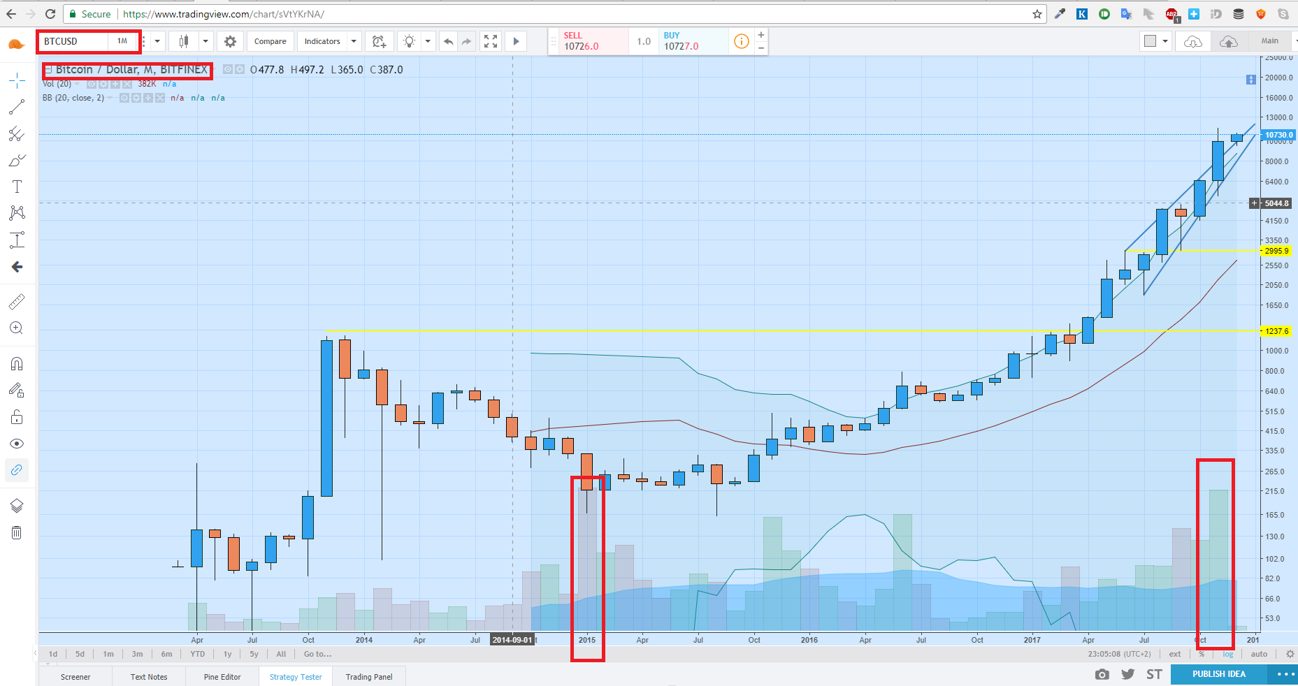Viewport: 1298px width, 686px height.
Task: Activate the zoom in tool
Action: [x=17, y=328]
